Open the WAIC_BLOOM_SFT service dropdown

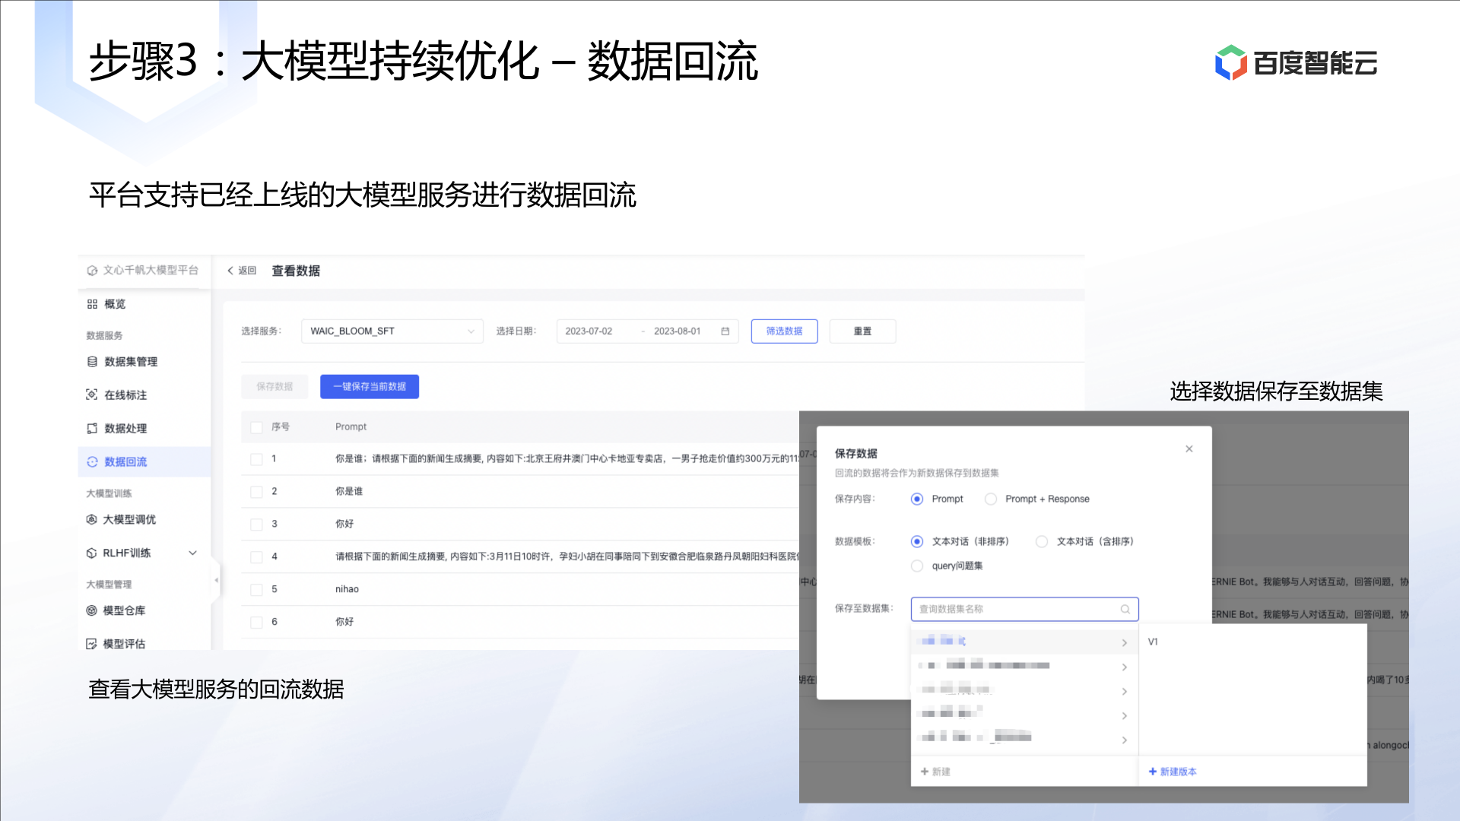(x=392, y=331)
